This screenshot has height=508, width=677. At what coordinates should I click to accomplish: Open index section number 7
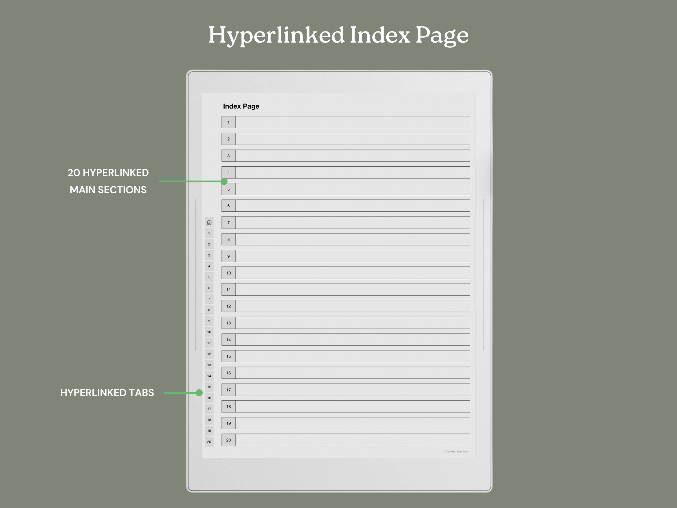(x=228, y=223)
